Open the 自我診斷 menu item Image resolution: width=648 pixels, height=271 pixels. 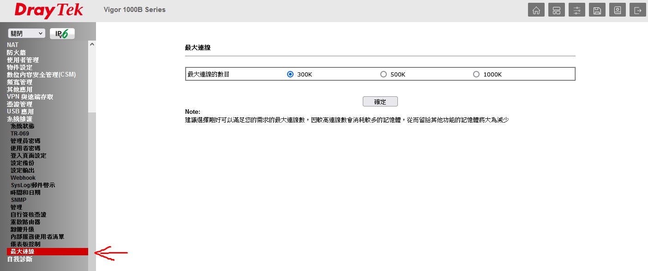pos(19,259)
